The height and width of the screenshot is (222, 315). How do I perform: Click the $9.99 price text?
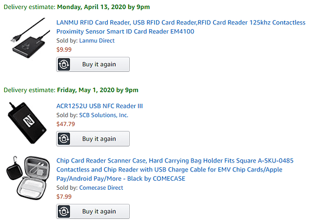click(x=64, y=50)
